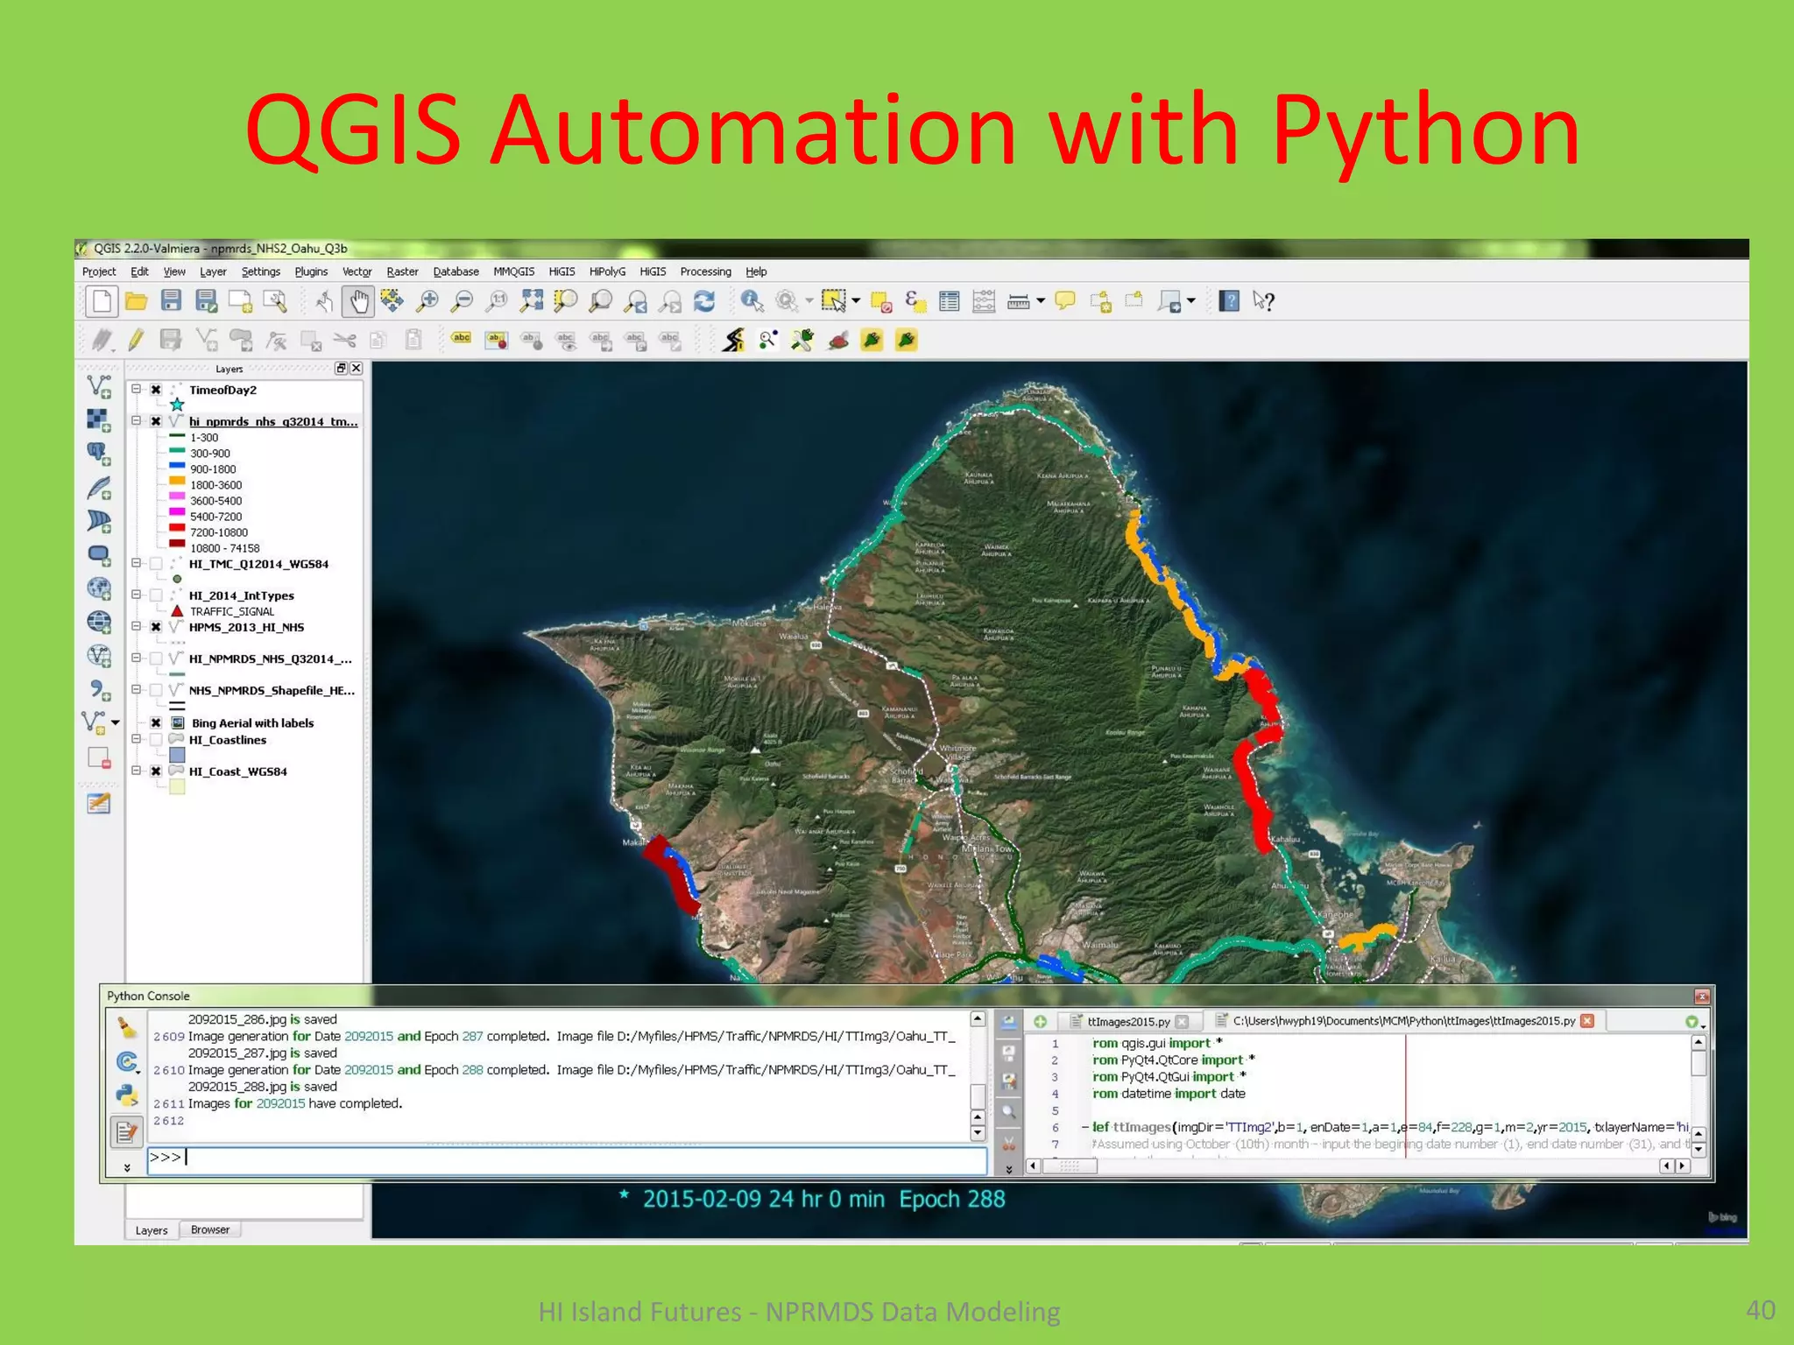Click the console output vertical scrollbar

pyautogui.click(x=978, y=1076)
